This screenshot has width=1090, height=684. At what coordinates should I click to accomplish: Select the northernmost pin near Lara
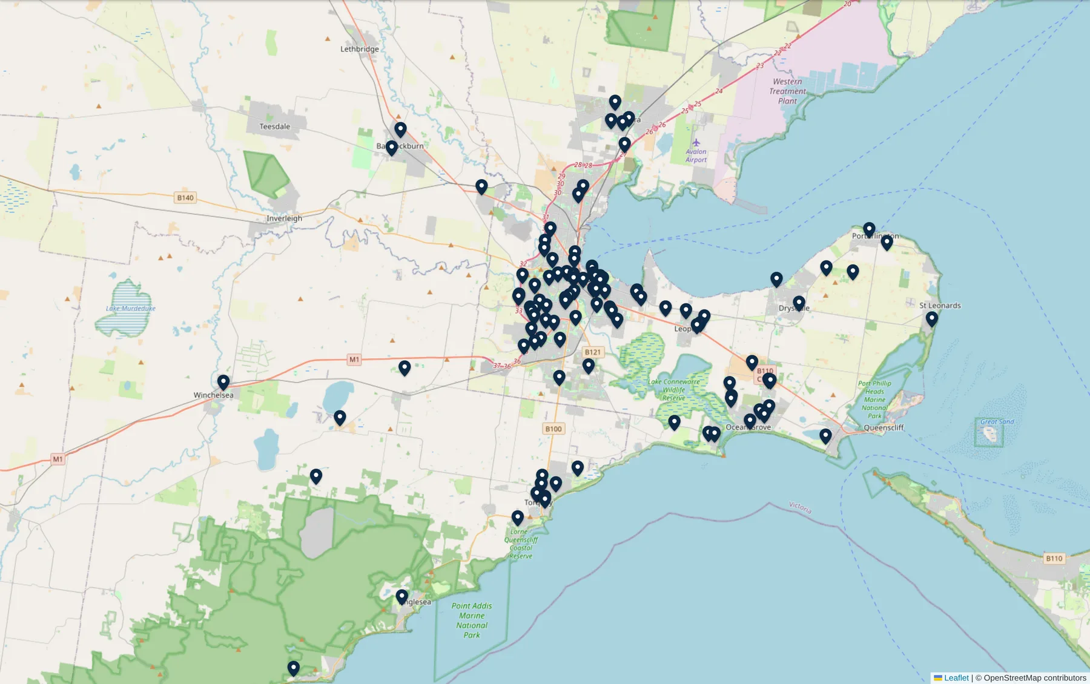(x=615, y=102)
